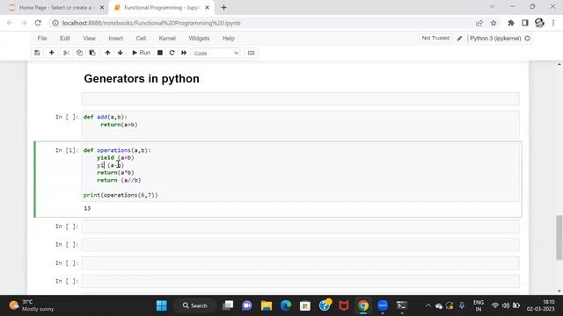This screenshot has height=316, width=563.
Task: Bookmark this page star icon
Action: 494,23
